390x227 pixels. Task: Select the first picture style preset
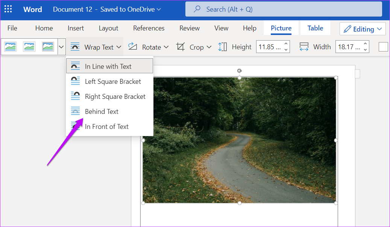[x=10, y=47]
